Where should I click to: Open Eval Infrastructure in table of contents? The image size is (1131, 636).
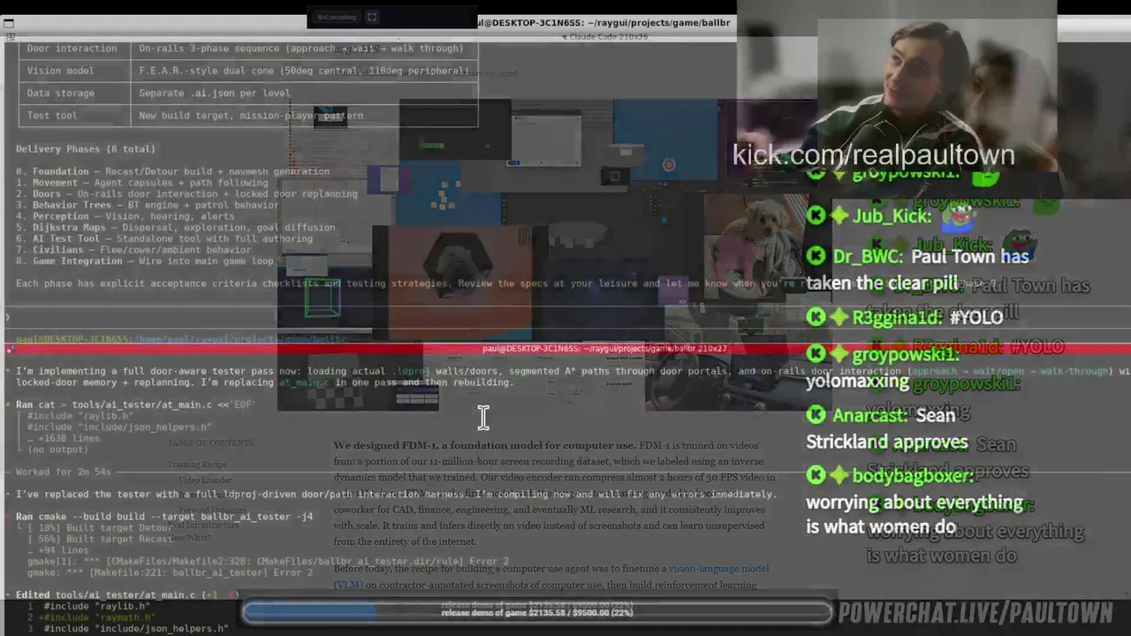coord(206,525)
